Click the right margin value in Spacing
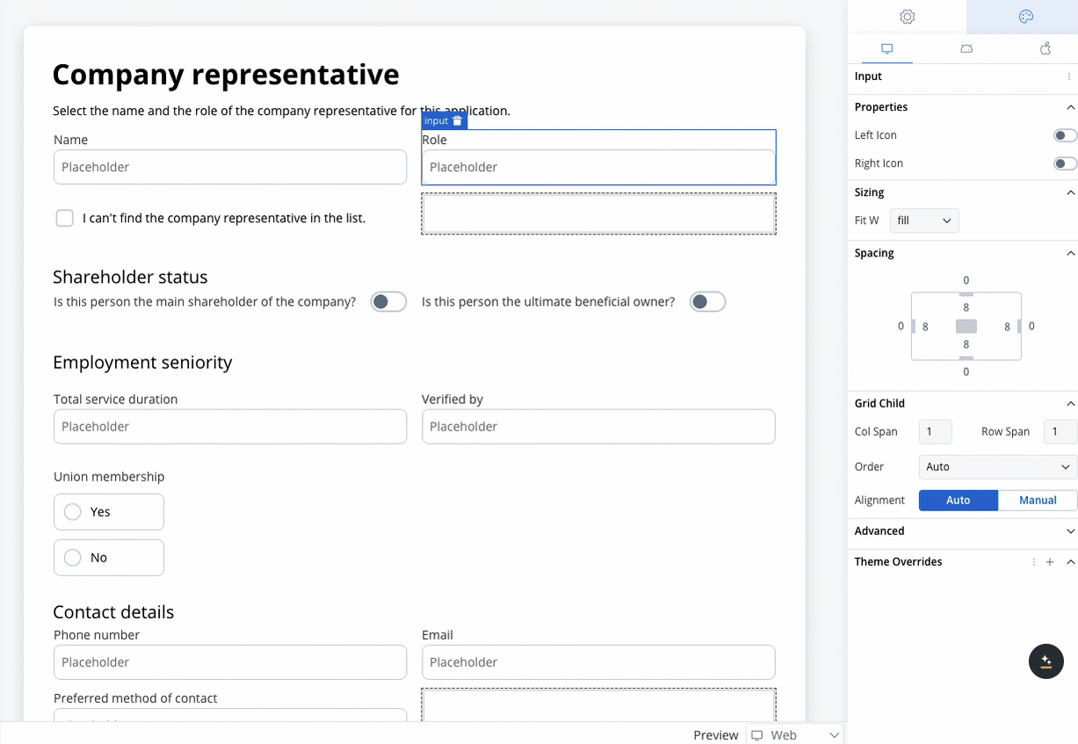The image size is (1078, 744). click(x=1031, y=326)
